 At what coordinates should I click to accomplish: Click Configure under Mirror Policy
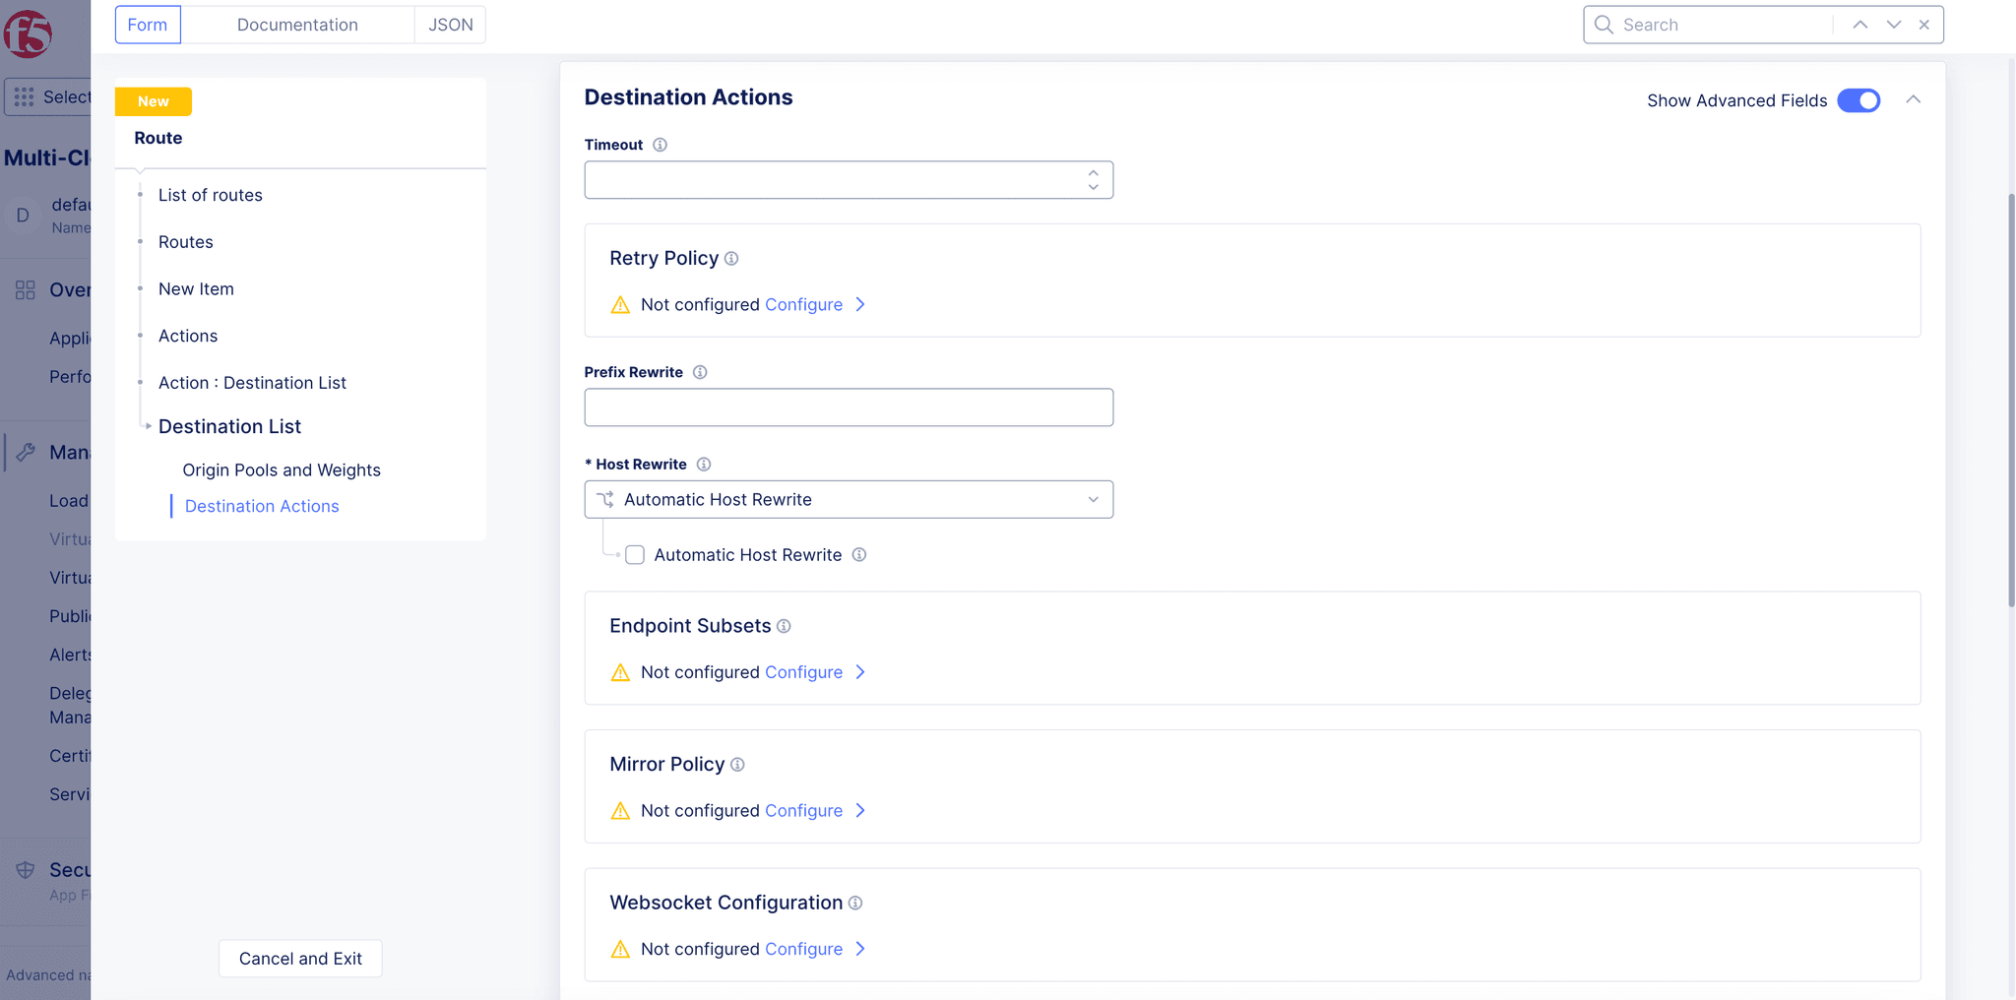click(803, 810)
